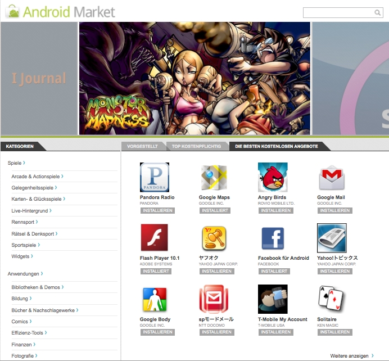
Task: Click Installiert button under Google Maps
Action: pyautogui.click(x=215, y=211)
